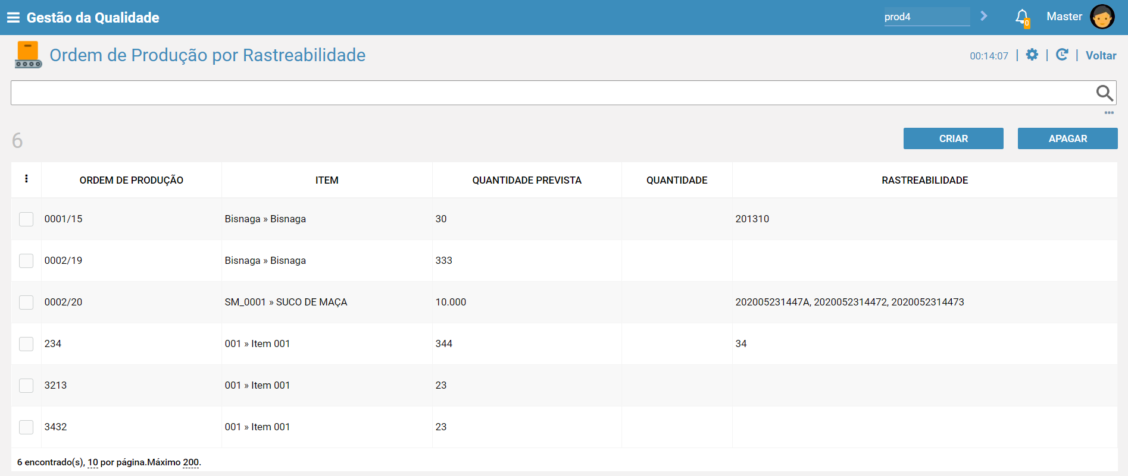This screenshot has height=476, width=1128.
Task: Select checkbox for order 0002/19
Action: (26, 261)
